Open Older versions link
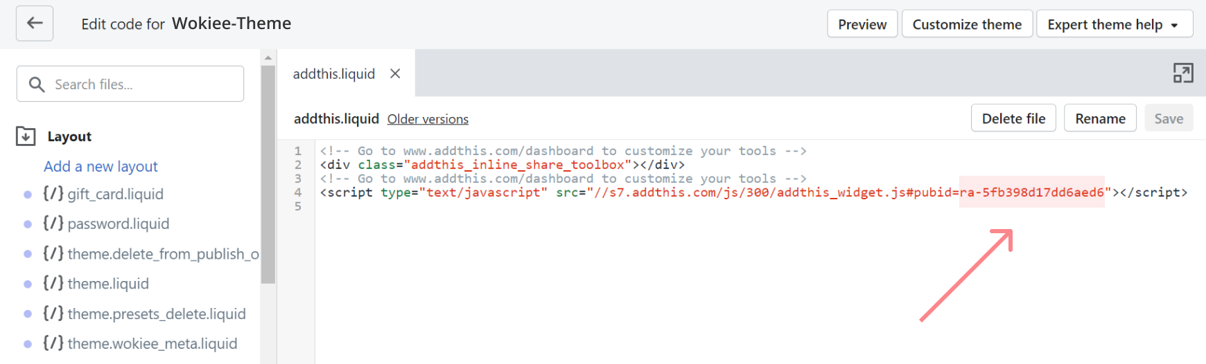This screenshot has width=1206, height=364. (x=428, y=119)
